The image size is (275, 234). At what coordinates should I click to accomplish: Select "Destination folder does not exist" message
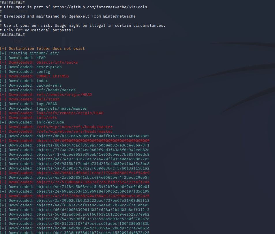click(x=42, y=49)
